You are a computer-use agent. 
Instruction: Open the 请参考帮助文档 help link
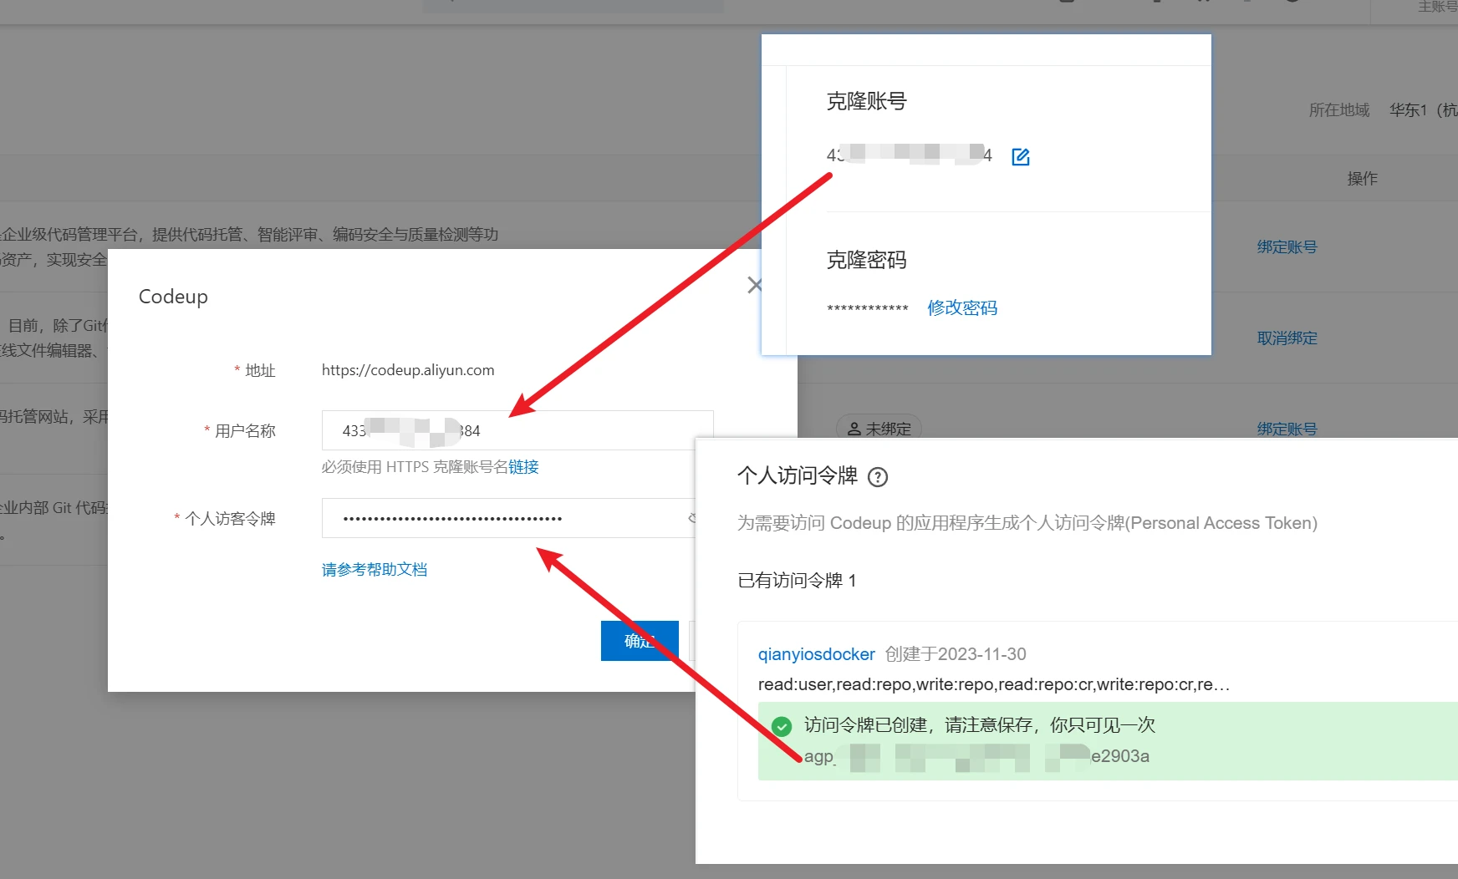(x=375, y=570)
